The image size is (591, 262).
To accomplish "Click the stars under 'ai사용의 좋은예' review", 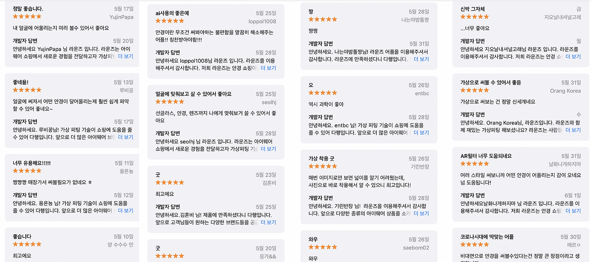I will (170, 21).
